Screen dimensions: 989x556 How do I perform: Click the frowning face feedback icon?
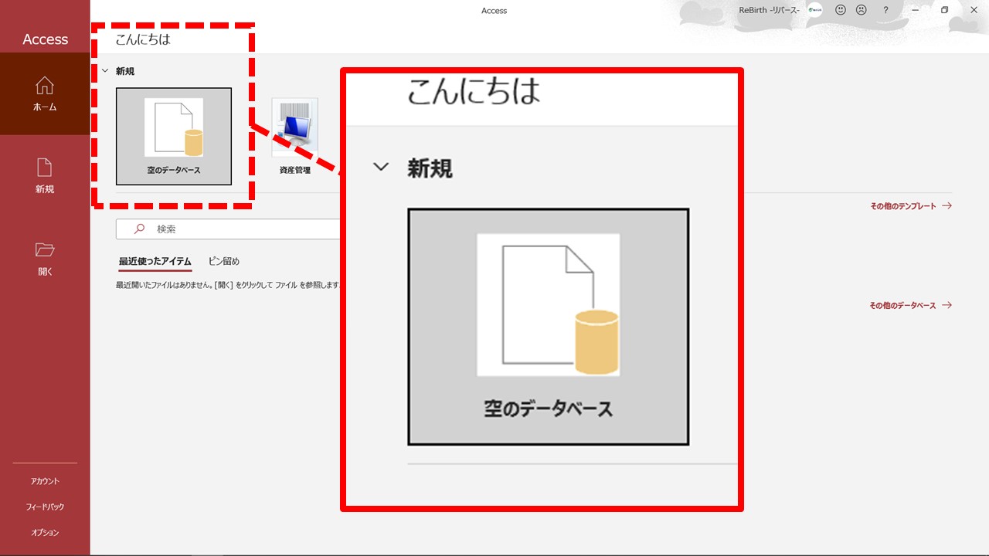861,10
